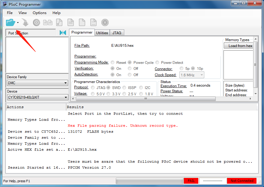Viewport: 264px width, 187px height.
Task: Select Power Cycle programming mode
Action: click(x=130, y=63)
